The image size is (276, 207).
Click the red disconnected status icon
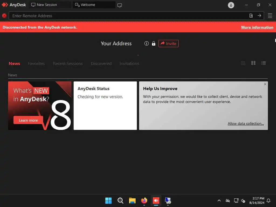point(4,16)
